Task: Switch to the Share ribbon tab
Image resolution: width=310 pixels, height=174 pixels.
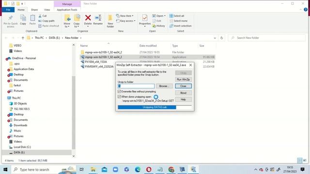Action: pos(34,10)
